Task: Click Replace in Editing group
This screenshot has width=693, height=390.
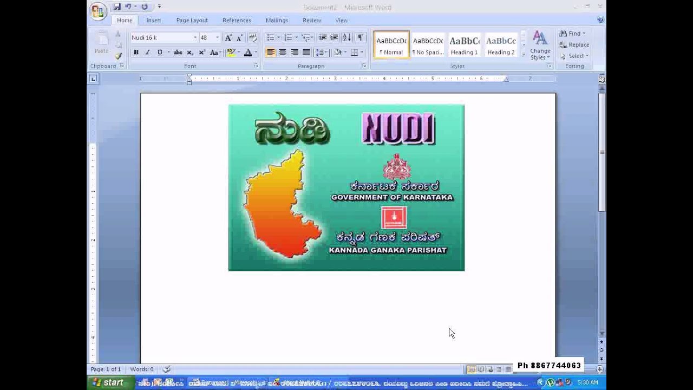Action: (x=574, y=45)
